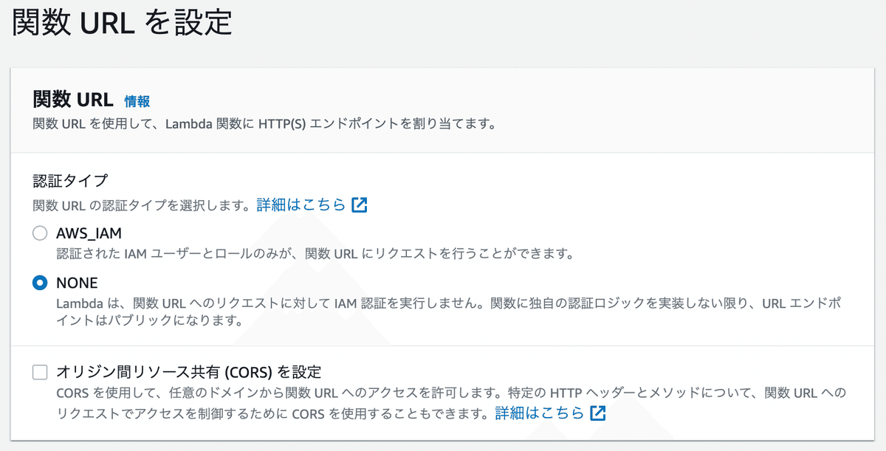Click the 認証タイプ section heading
The width and height of the screenshot is (886, 451).
[70, 180]
